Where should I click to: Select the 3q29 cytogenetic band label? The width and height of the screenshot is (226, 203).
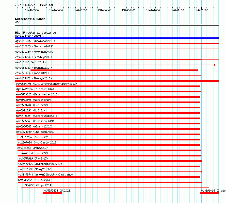click(18, 22)
